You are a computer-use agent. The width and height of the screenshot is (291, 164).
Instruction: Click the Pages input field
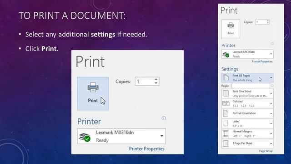click(x=251, y=86)
